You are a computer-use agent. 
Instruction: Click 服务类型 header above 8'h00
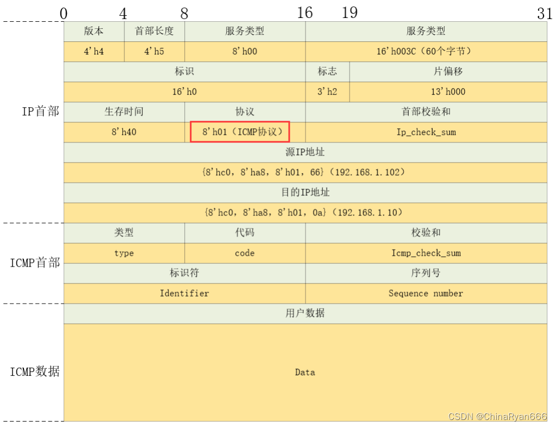[x=245, y=32]
